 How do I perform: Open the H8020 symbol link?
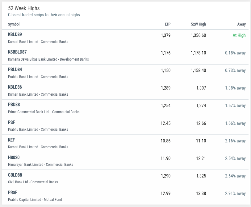tap(14, 157)
